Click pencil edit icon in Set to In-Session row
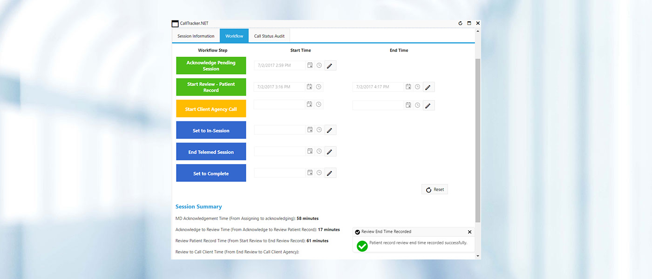 330,130
